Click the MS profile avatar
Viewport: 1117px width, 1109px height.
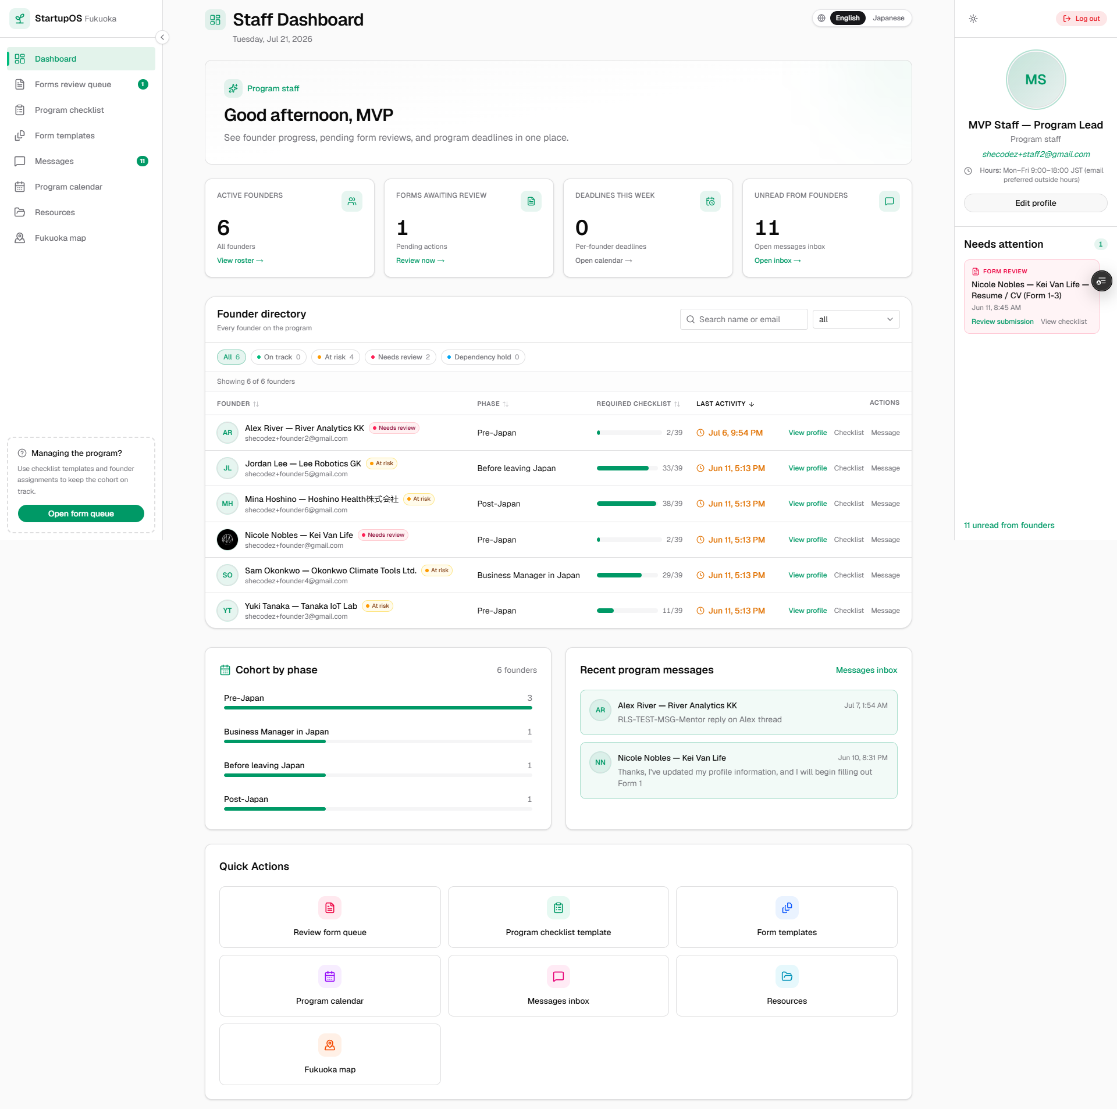[x=1036, y=80]
